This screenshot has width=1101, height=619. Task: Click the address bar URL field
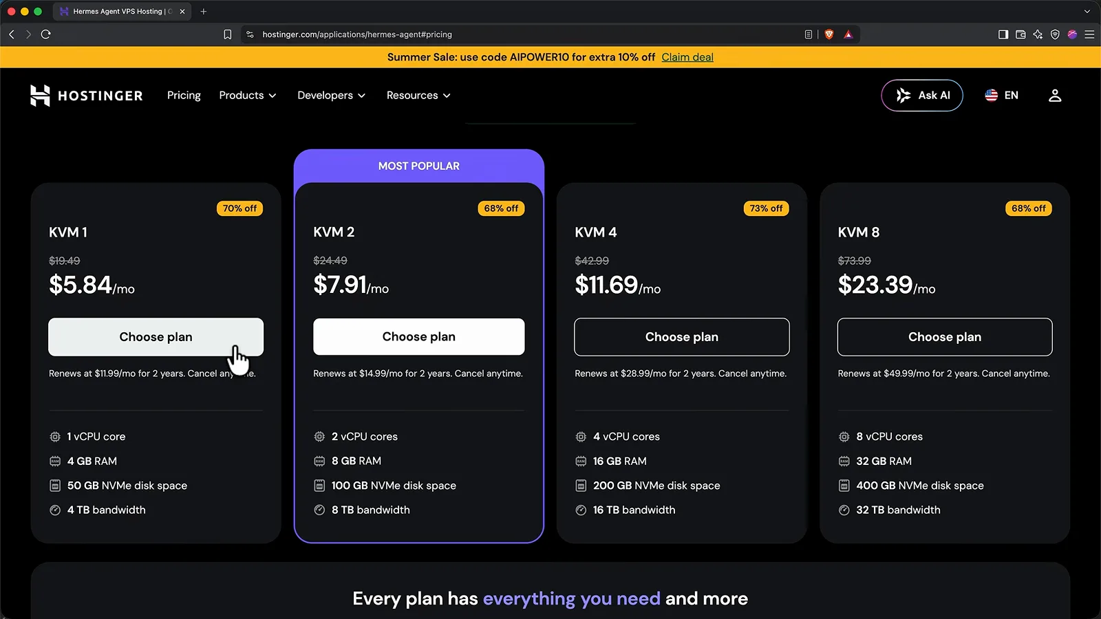523,34
